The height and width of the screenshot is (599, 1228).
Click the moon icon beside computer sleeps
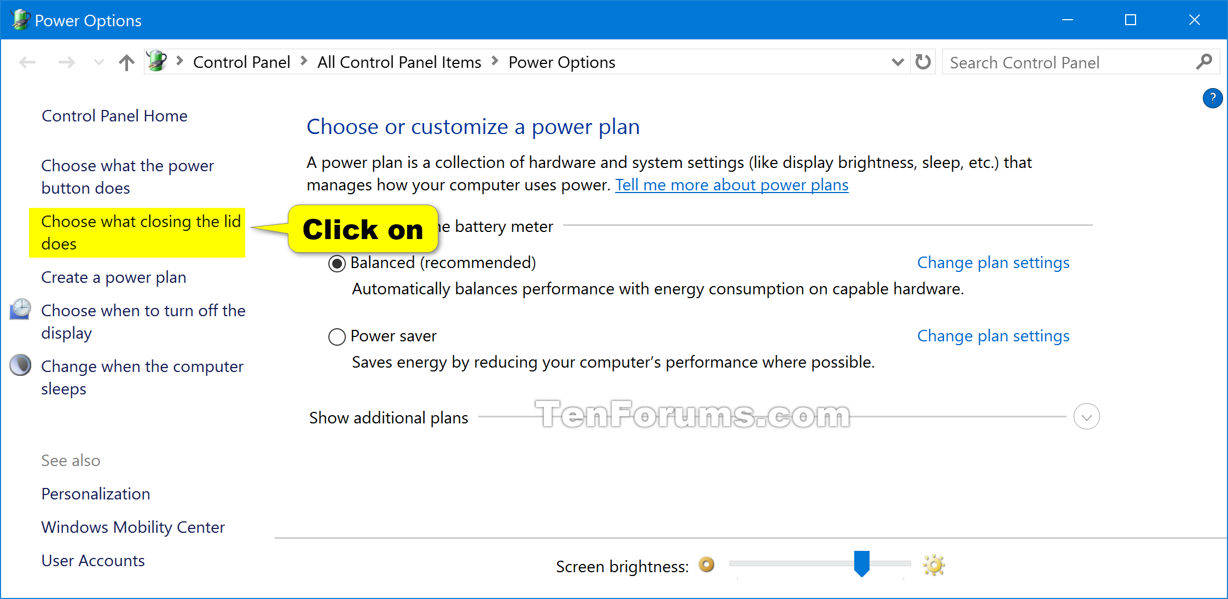pyautogui.click(x=20, y=365)
